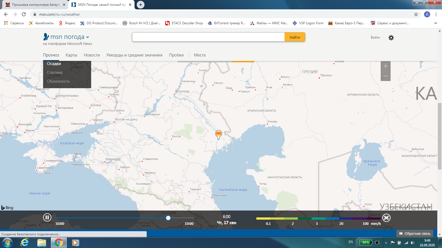The width and height of the screenshot is (442, 248).
Task: Open File Explorer from the taskbar
Action: [x=42, y=243]
